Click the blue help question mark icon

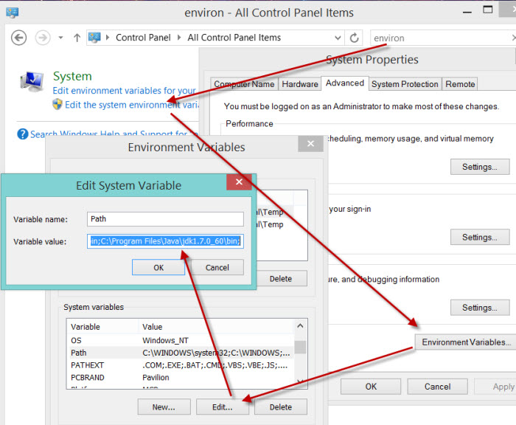[23, 134]
